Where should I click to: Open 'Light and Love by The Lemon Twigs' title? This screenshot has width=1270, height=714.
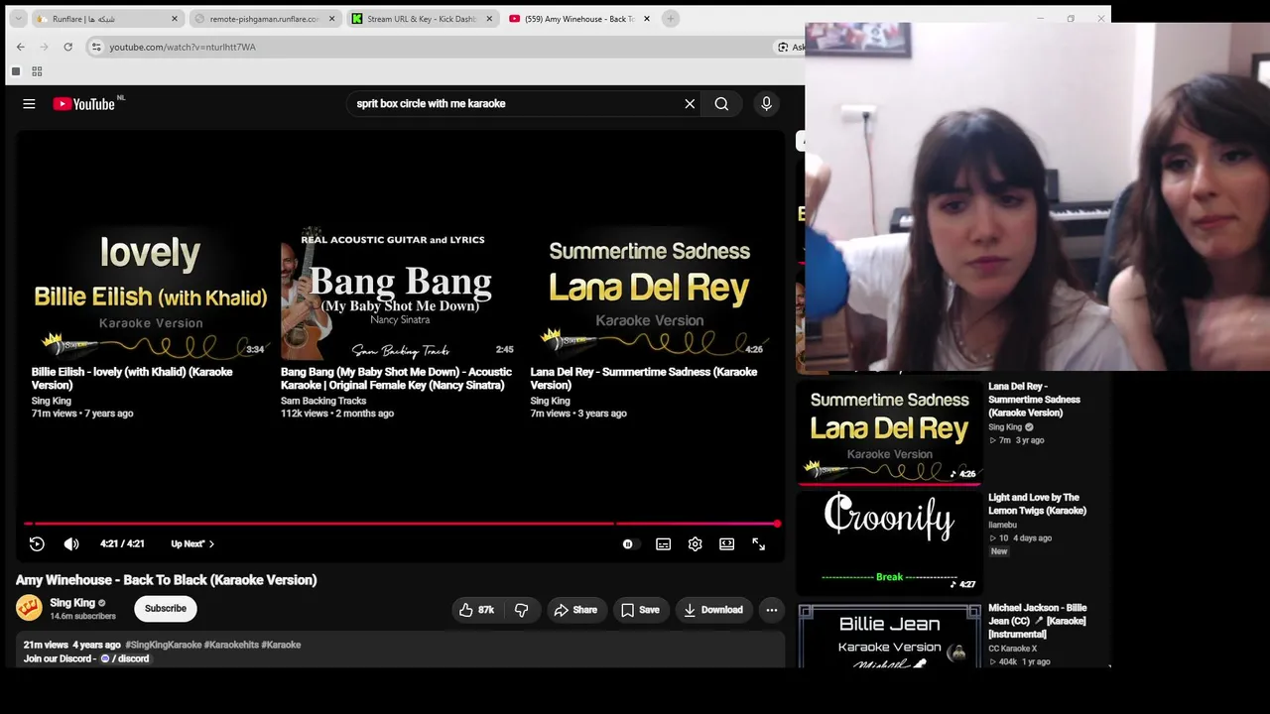pos(1037,504)
